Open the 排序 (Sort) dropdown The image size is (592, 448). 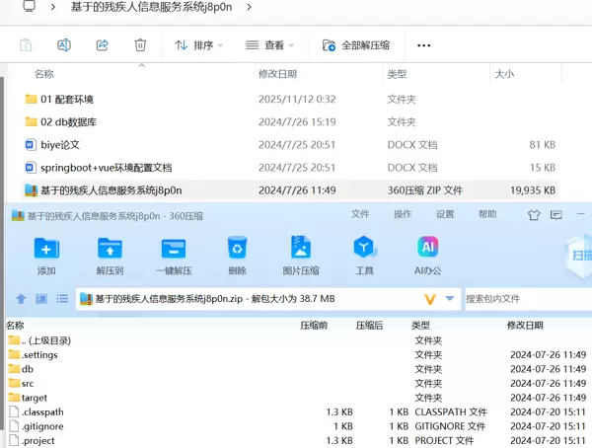click(197, 45)
